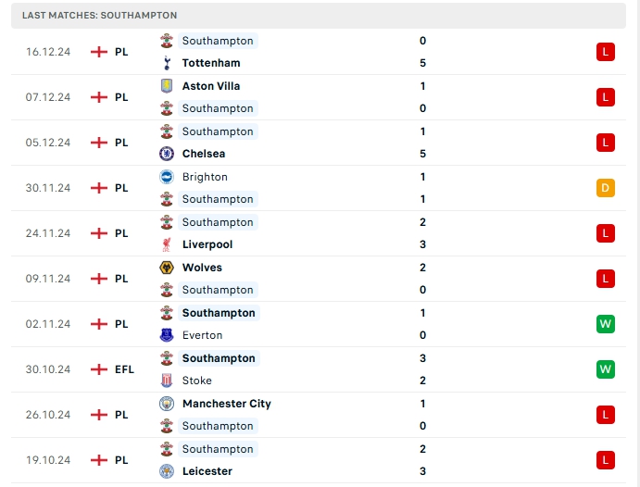The width and height of the screenshot is (640, 487).
Task: Click the red L badge for Tottenham match
Action: click(606, 52)
